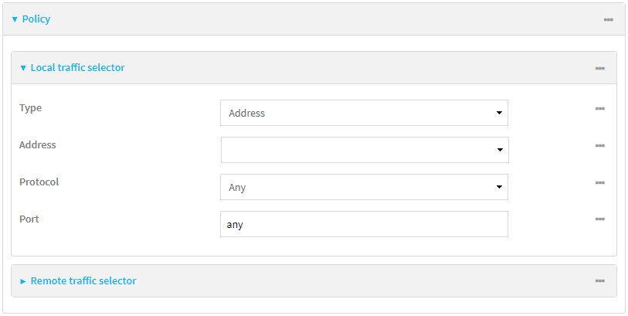Click the ellipsis icon for Protocol row

(x=599, y=183)
